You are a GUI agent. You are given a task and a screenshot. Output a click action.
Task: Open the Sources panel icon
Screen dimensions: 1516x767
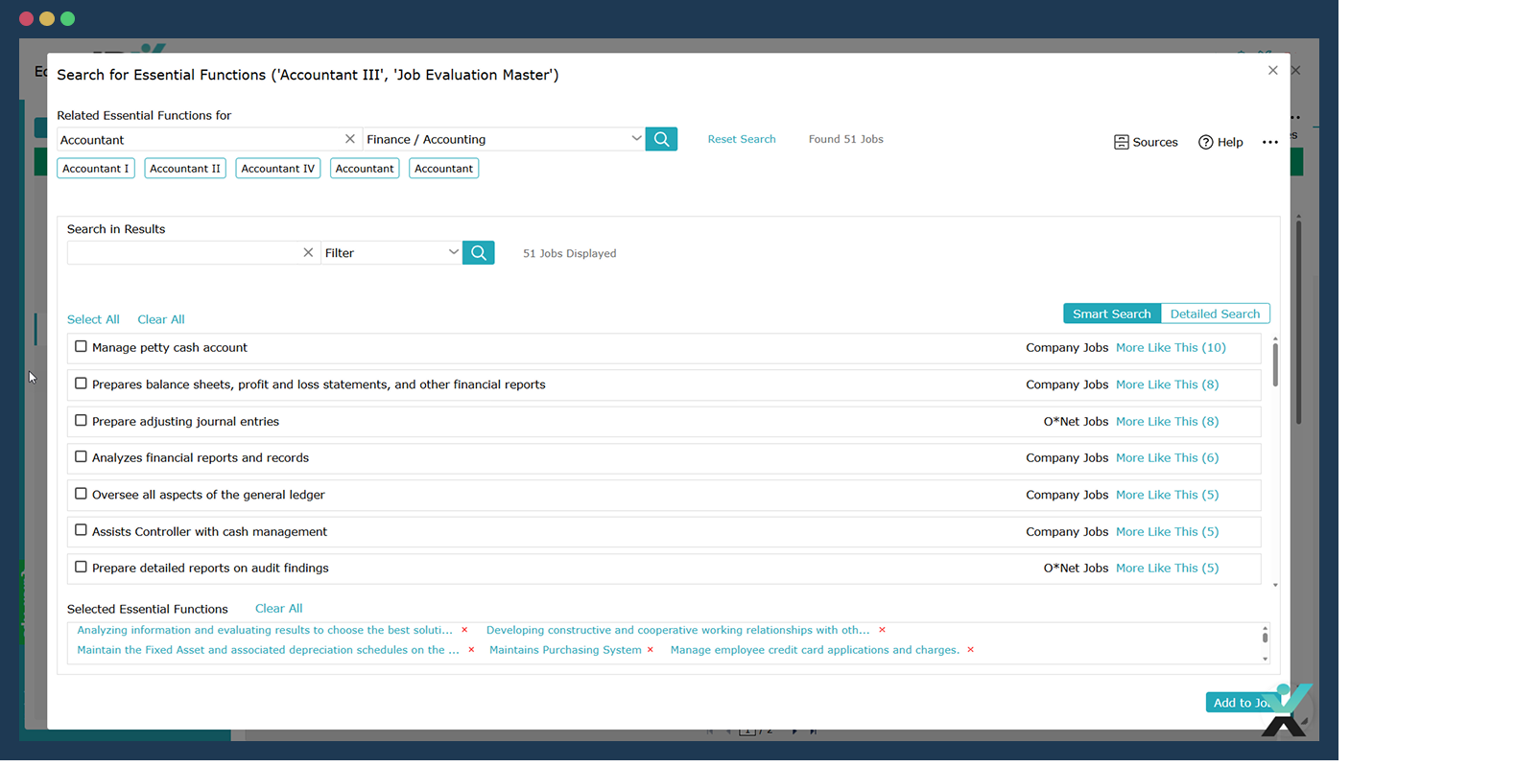pyautogui.click(x=1121, y=142)
